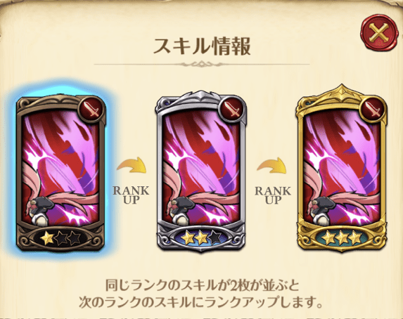403x319 pixels.
Task: Select the bronze one-star skill card
Action: (x=60, y=173)
